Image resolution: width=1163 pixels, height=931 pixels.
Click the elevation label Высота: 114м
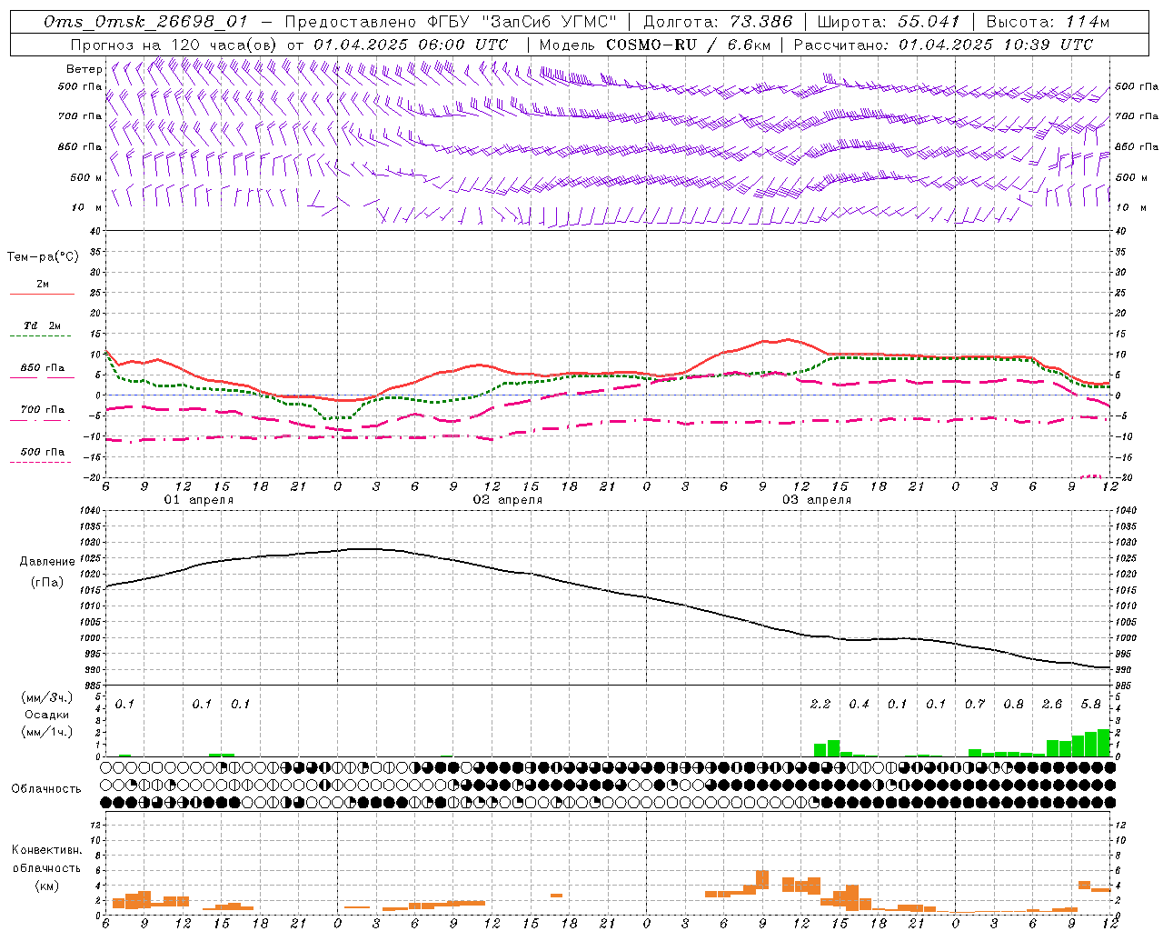[1048, 22]
